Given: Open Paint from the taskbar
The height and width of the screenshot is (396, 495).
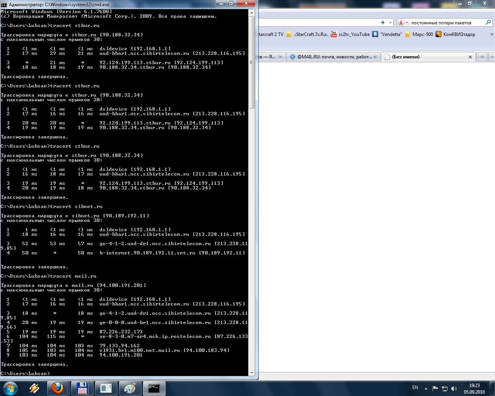Looking at the screenshot, I should pos(130,388).
